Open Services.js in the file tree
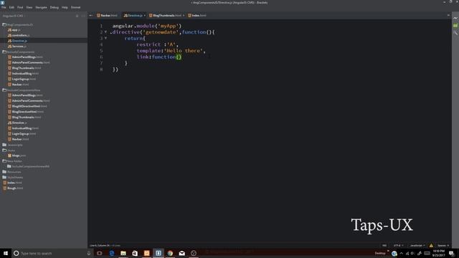Screen dimensions: 459x258 coord(17,46)
